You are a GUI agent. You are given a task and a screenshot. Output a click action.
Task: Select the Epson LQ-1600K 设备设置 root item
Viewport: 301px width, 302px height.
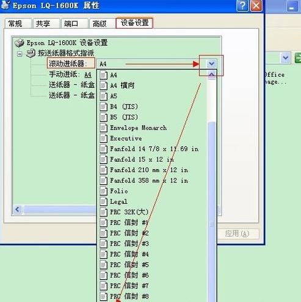point(67,43)
